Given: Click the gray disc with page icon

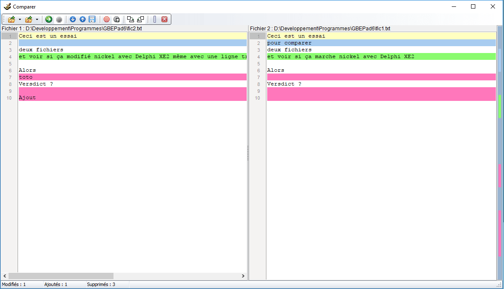Looking at the screenshot, I should click(x=116, y=20).
